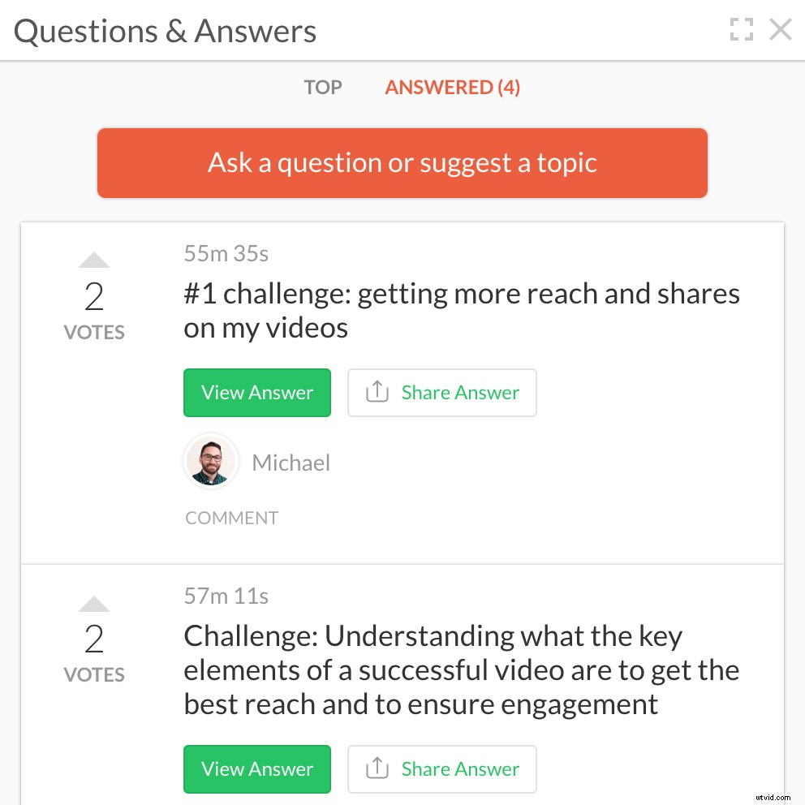Click Michael's profile avatar
This screenshot has height=805, width=805.
pyautogui.click(x=211, y=461)
